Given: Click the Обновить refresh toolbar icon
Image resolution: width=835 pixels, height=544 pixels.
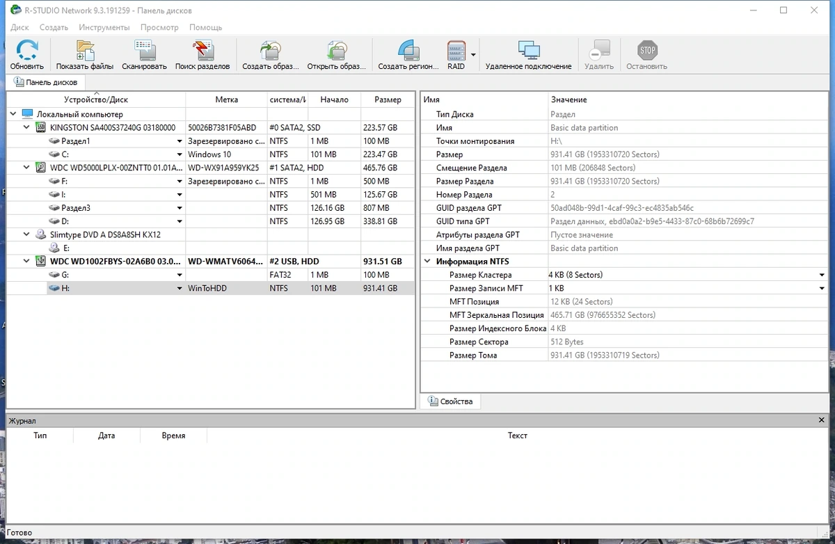Looking at the screenshot, I should point(27,50).
